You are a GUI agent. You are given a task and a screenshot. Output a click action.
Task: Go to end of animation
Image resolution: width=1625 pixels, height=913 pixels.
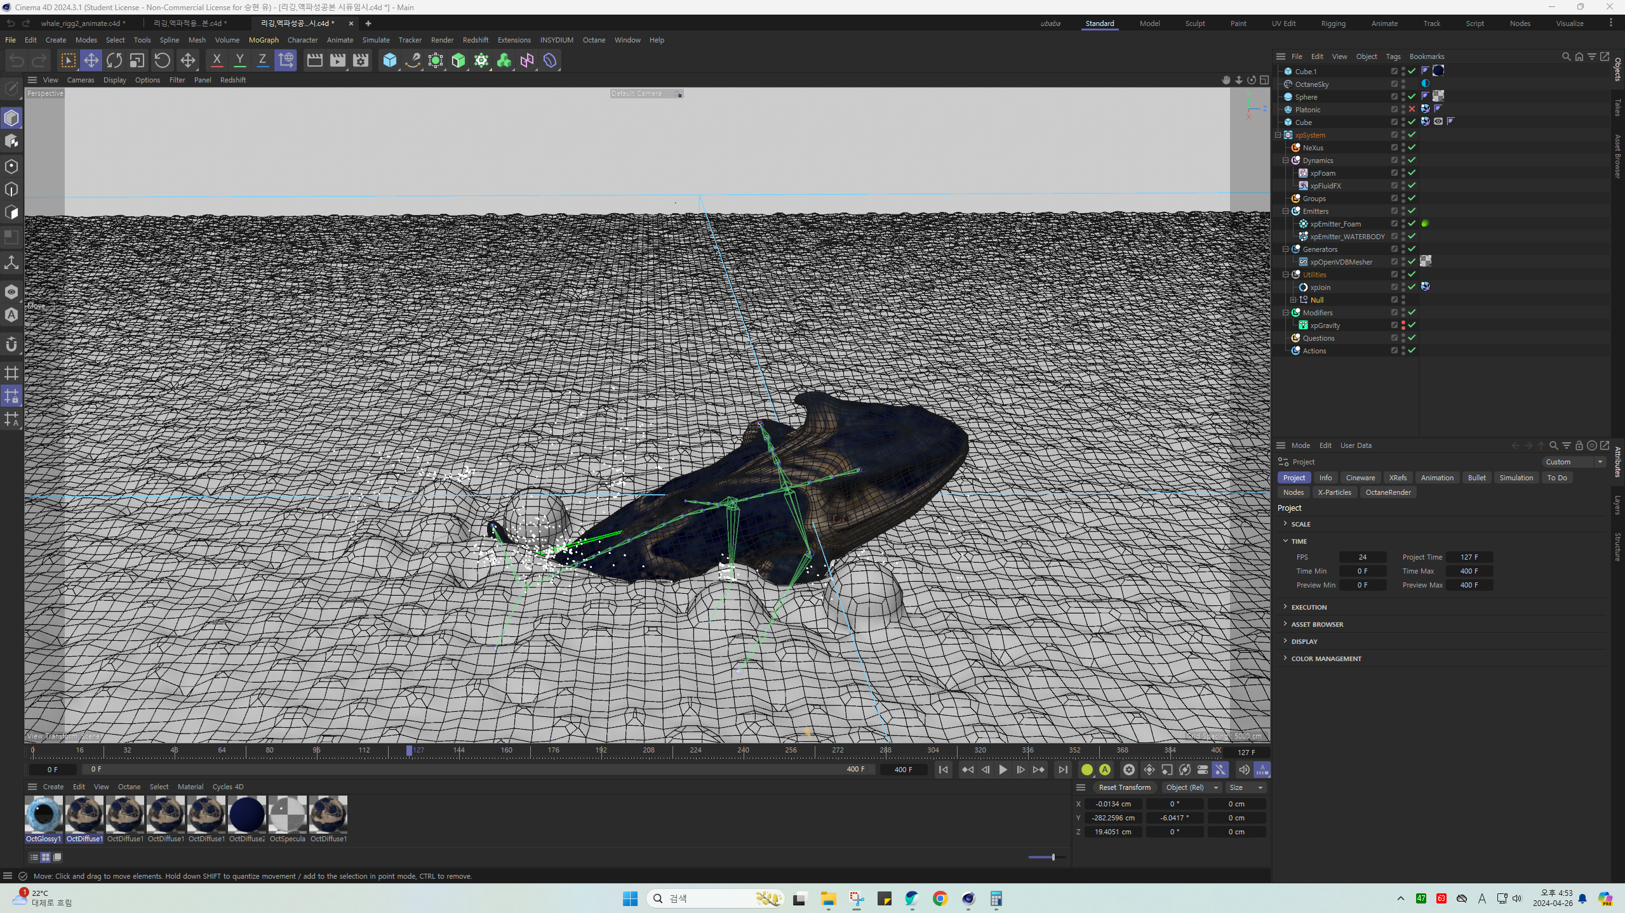[x=1062, y=770]
